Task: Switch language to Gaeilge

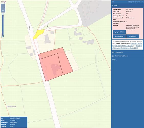Action: point(4,2)
